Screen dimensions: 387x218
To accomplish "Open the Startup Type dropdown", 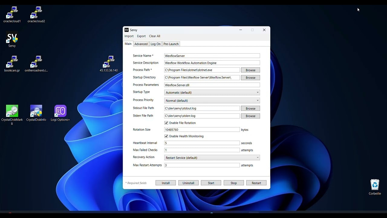I will click(x=212, y=92).
